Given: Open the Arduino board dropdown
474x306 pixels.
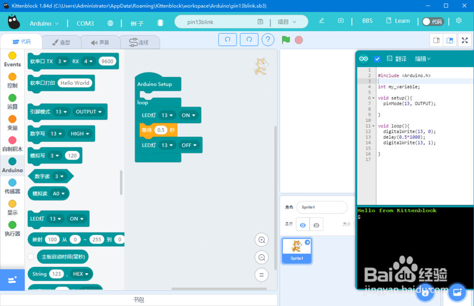Looking at the screenshot, I should point(44,23).
